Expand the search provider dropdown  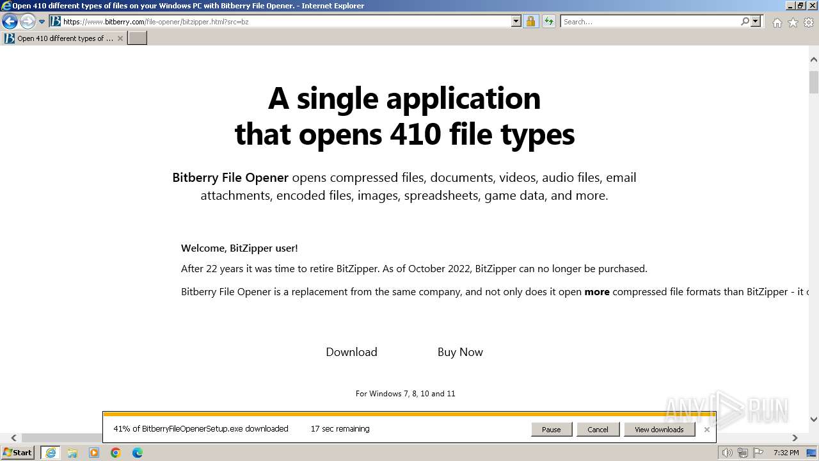pyautogui.click(x=756, y=21)
